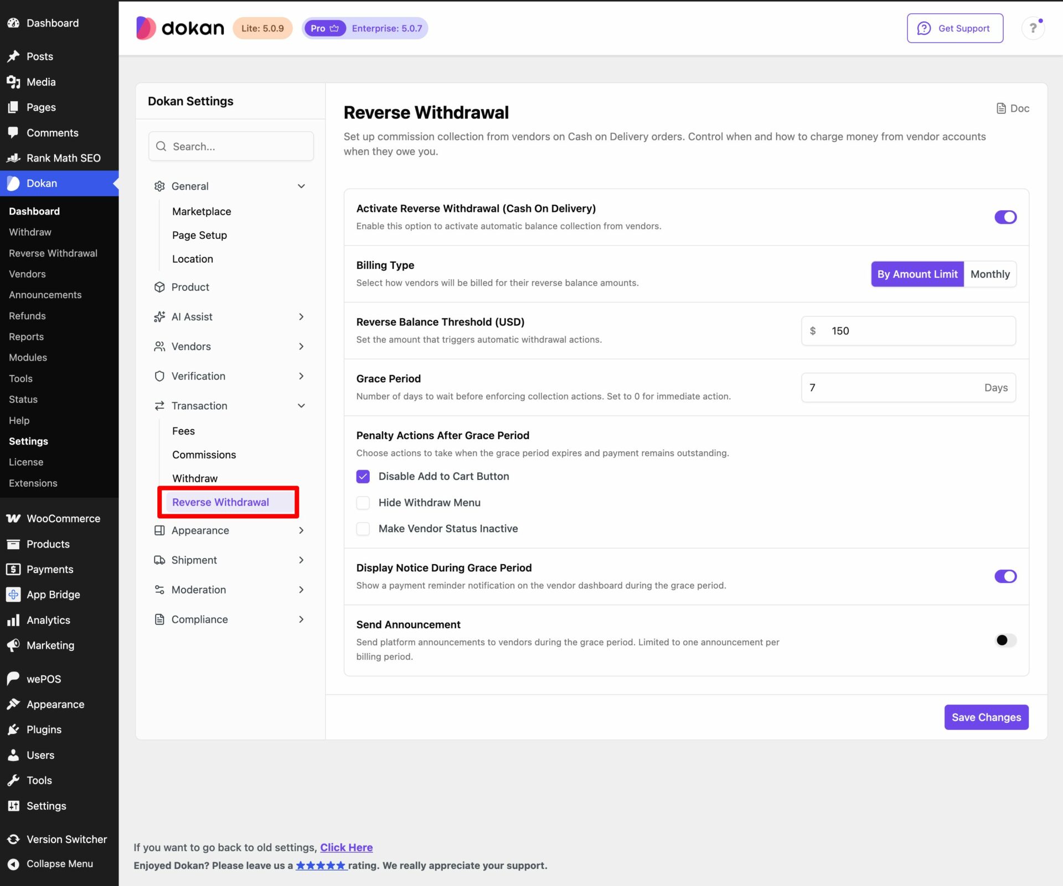1063x886 pixels.
Task: Follow the Click Here old settings link
Action: 346,847
